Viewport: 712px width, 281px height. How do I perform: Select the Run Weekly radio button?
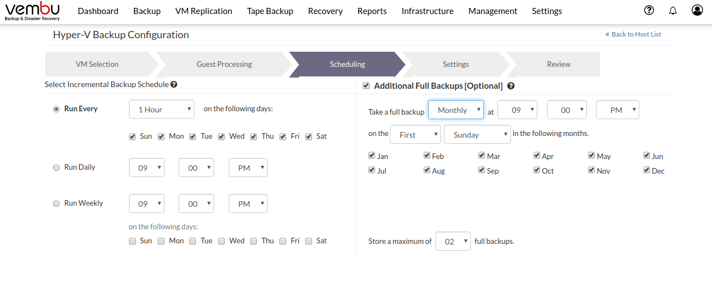[56, 203]
